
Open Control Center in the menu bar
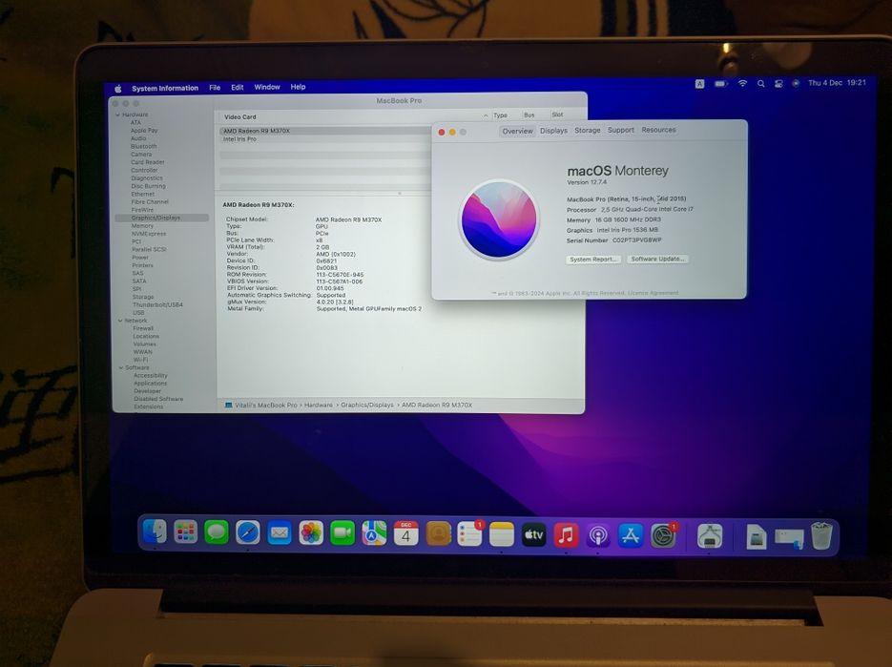tap(778, 84)
